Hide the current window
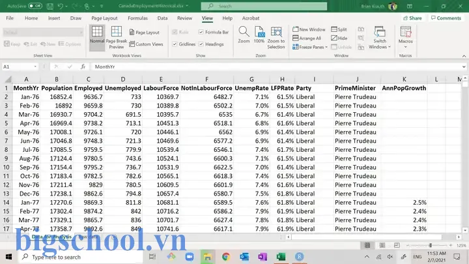Image resolution: width=469 pixels, height=264 pixels. coord(339,38)
